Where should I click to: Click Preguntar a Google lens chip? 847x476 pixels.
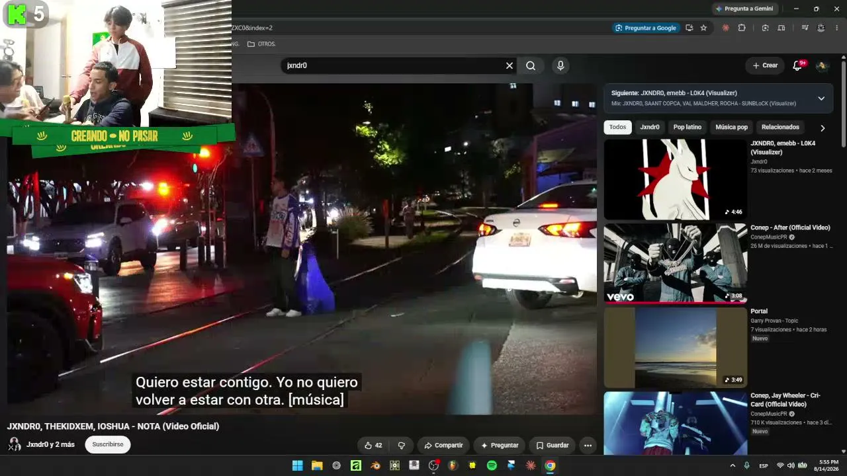pyautogui.click(x=646, y=28)
